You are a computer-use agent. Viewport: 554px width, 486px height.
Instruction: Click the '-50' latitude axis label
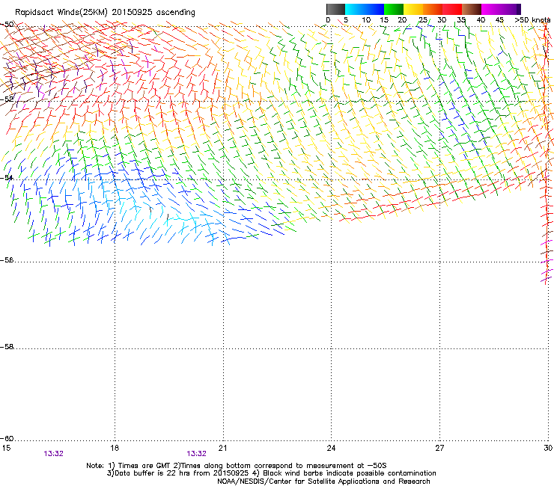tap(7, 25)
